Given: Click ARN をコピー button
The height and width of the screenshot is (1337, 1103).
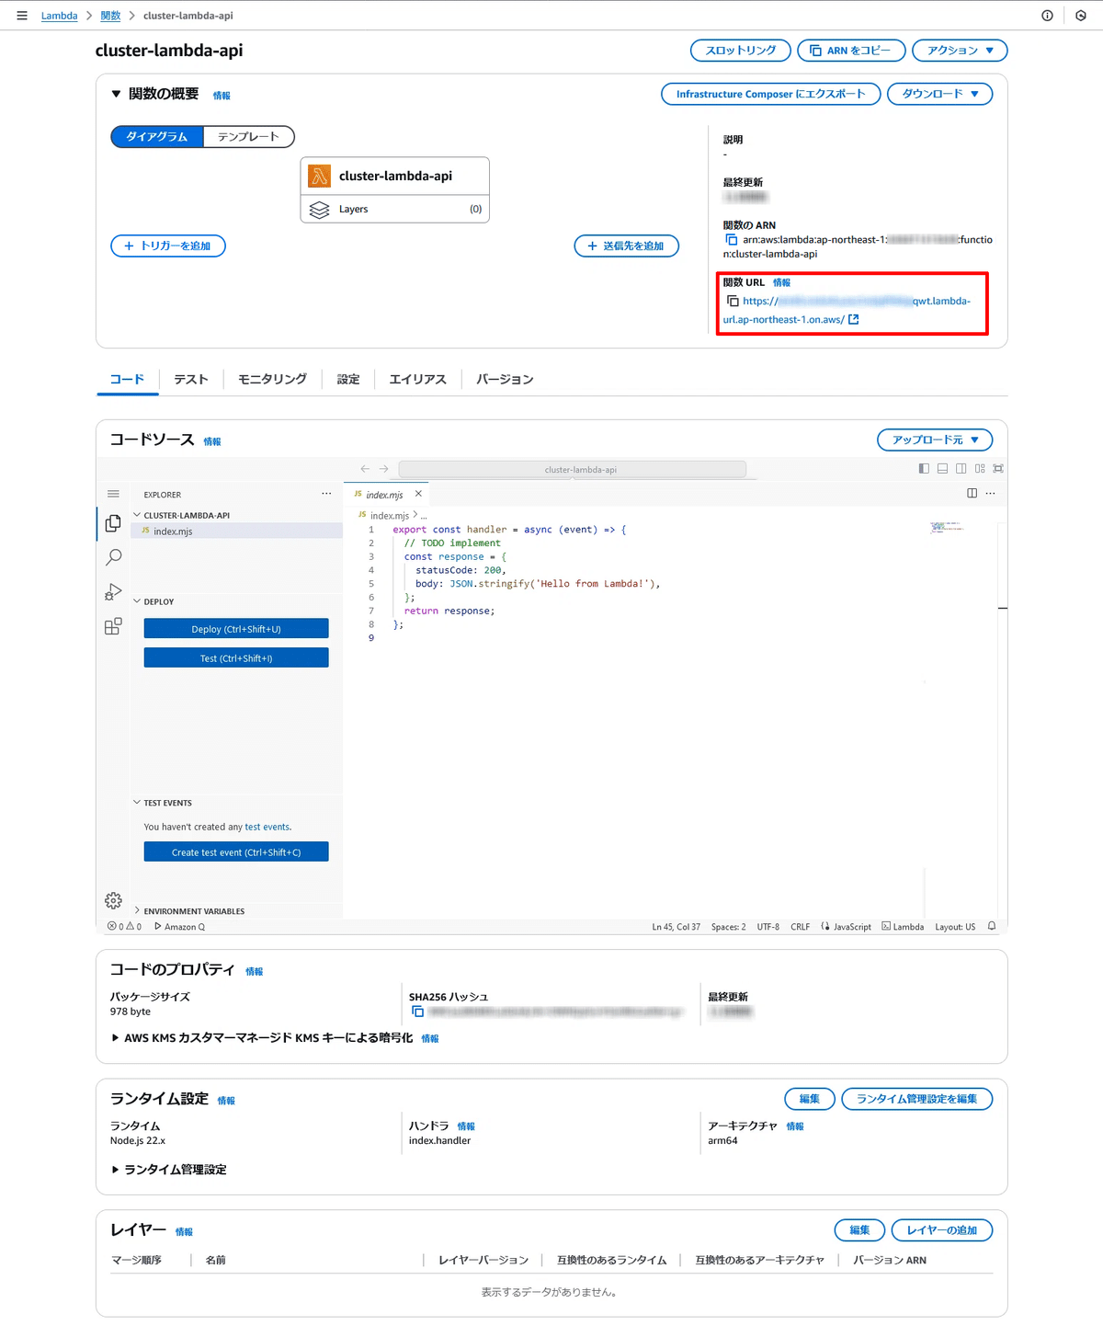Looking at the screenshot, I should click(851, 51).
